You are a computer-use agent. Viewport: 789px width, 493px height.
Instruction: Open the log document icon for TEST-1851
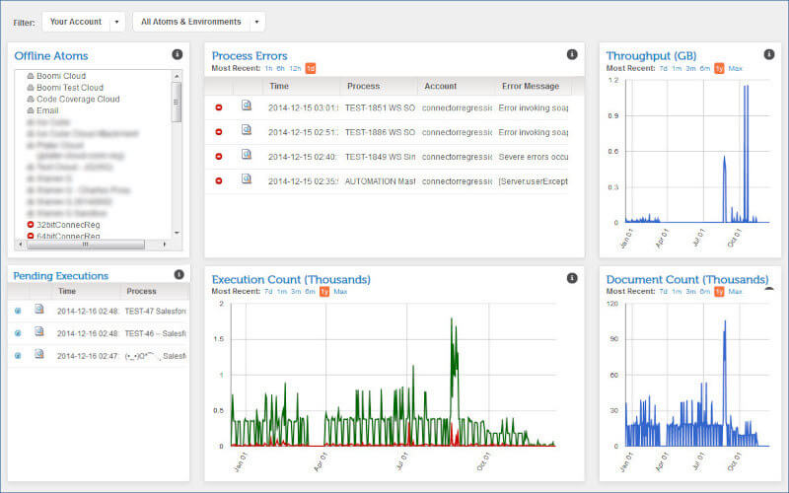click(x=247, y=106)
